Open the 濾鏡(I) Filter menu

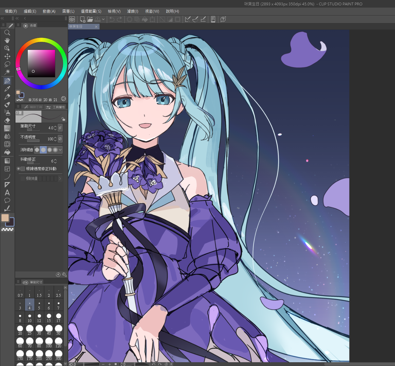coord(133,11)
